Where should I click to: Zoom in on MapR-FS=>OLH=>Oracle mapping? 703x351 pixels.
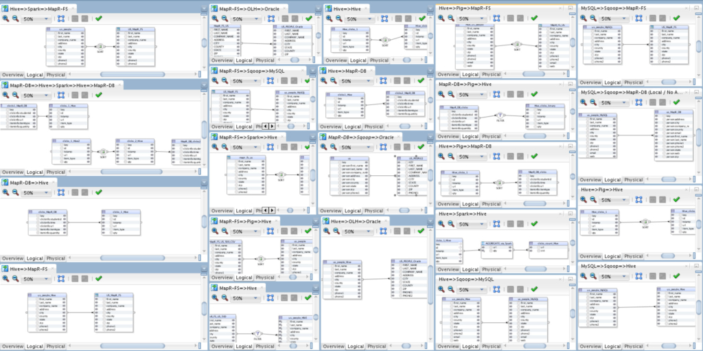[215, 19]
